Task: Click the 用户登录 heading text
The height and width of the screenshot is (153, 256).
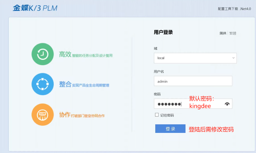Action: pyautogui.click(x=163, y=32)
